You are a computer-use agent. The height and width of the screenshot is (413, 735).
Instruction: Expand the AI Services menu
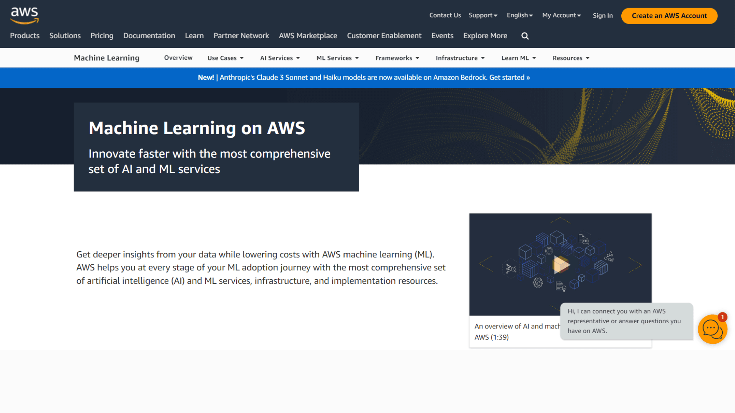(279, 58)
